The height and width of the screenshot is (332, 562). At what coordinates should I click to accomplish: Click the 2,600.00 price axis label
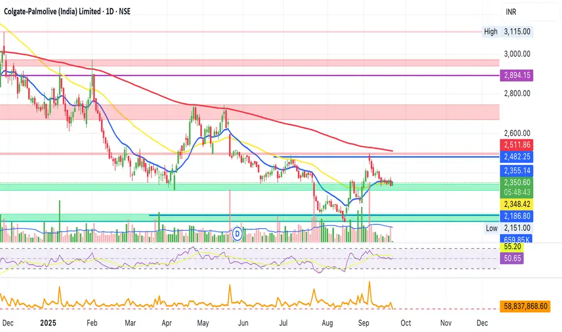point(517,133)
